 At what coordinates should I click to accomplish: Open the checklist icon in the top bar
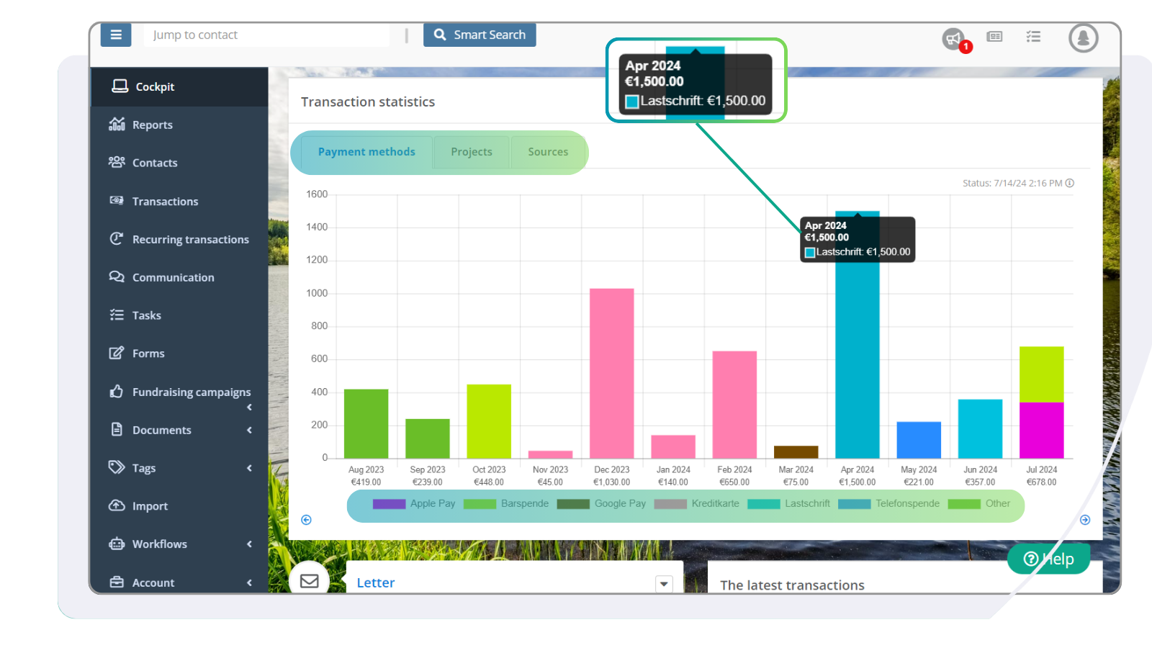click(x=1034, y=36)
